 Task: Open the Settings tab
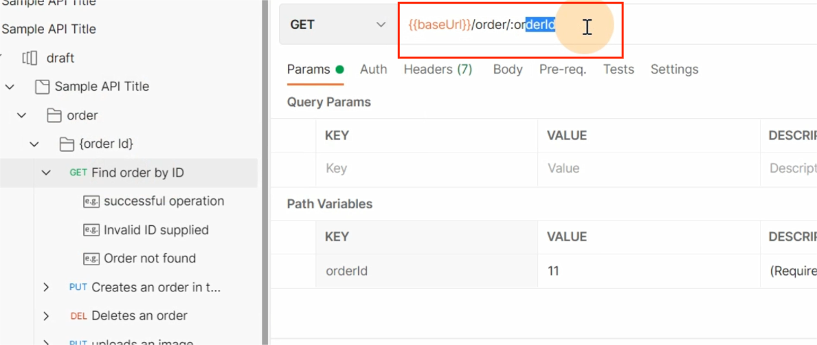click(674, 69)
